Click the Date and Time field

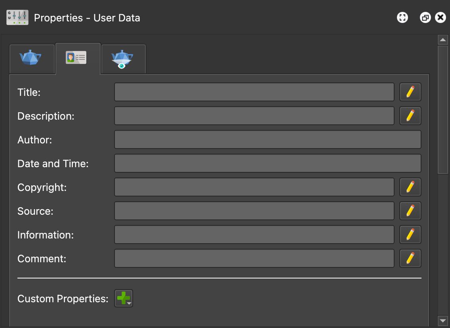pyautogui.click(x=267, y=164)
